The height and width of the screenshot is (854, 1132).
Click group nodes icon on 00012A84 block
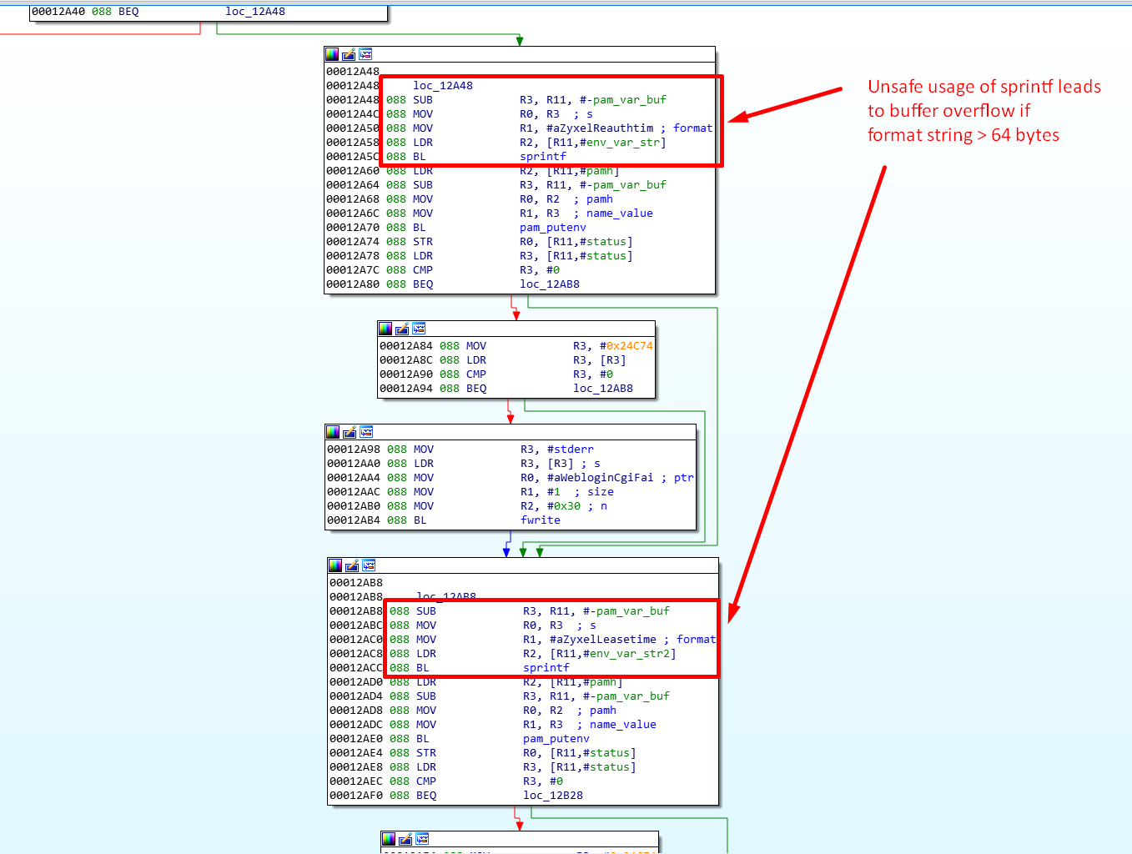pos(419,329)
